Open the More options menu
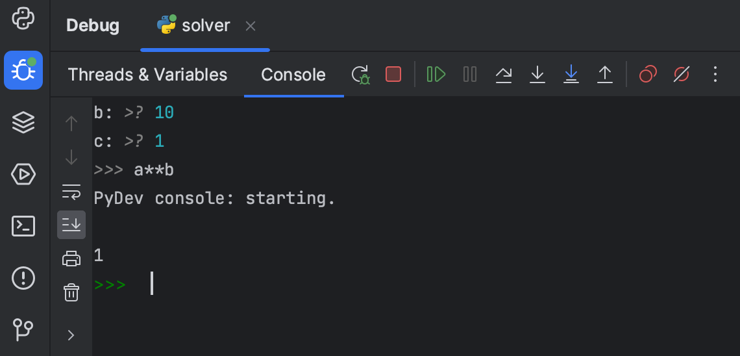The width and height of the screenshot is (740, 356). click(715, 75)
